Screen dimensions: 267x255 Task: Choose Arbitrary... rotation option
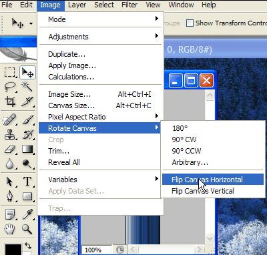pos(213,162)
